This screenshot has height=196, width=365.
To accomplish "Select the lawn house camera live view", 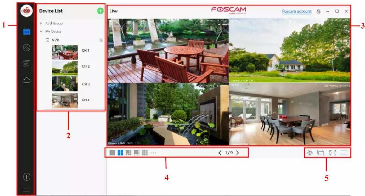I will tap(290, 50).
